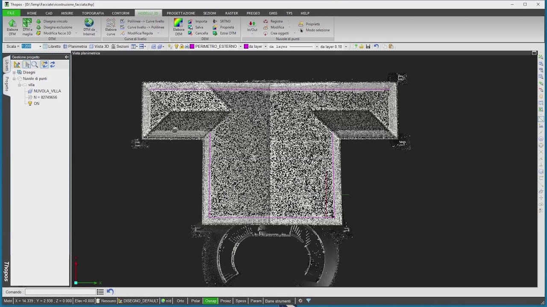Open the TOPOGRAFIA tab

coord(93,13)
